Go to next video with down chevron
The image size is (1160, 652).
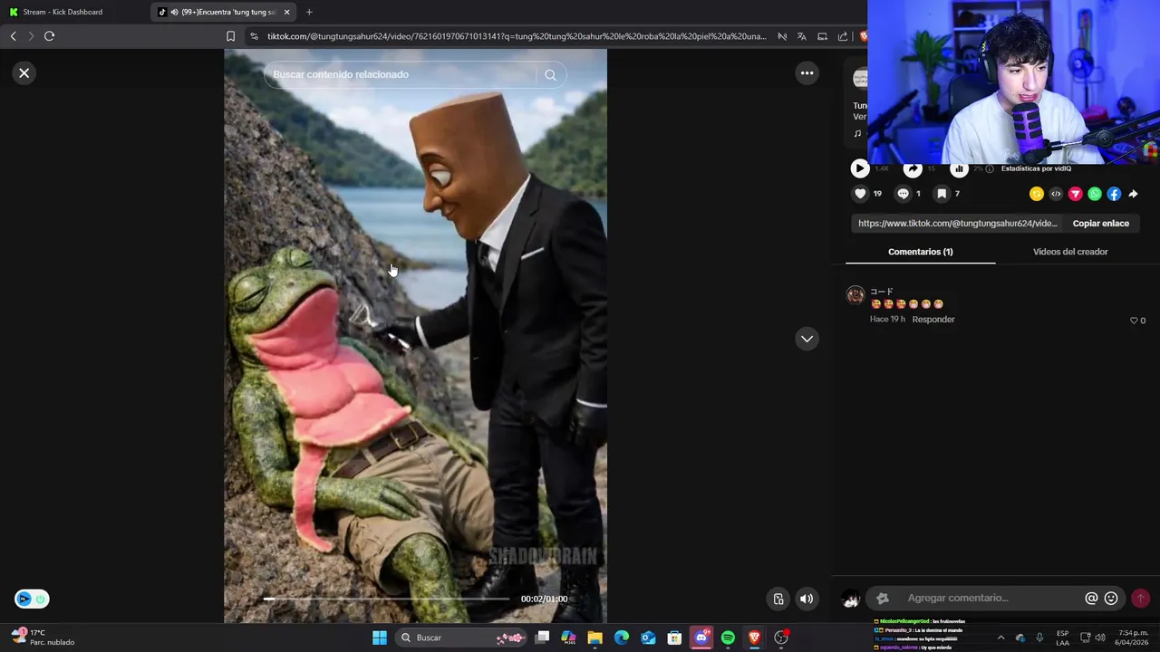807,339
